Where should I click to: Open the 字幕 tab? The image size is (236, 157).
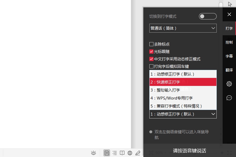coord(229,56)
